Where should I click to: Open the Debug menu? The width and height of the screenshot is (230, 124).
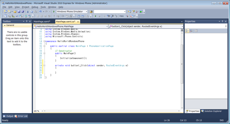coord(35,7)
